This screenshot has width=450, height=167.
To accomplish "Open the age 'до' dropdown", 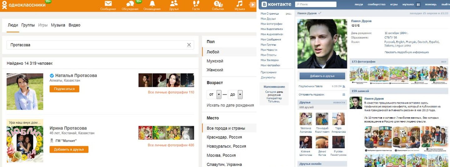I will click(235, 94).
